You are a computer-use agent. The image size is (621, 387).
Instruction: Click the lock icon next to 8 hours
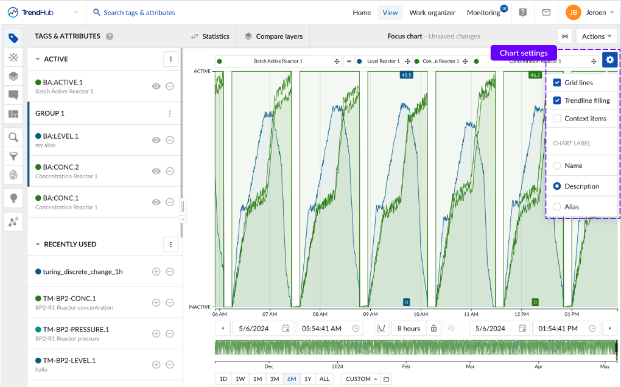(x=433, y=329)
